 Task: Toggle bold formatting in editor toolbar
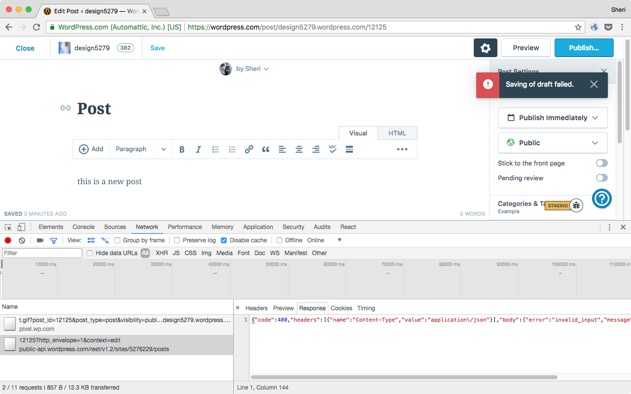(x=182, y=149)
